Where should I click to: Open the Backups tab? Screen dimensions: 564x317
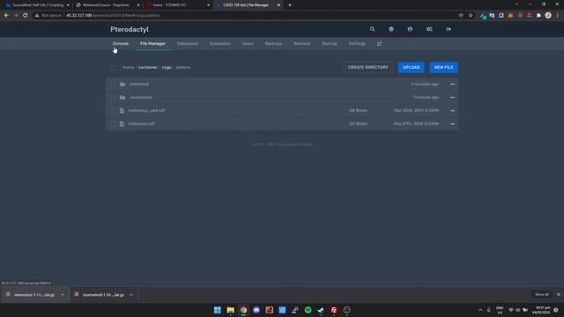coord(273,44)
